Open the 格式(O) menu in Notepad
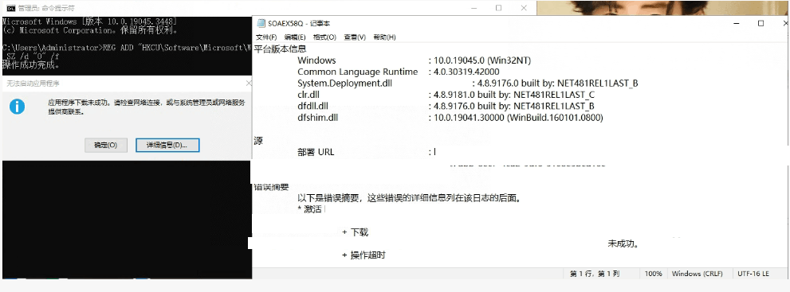 (324, 37)
